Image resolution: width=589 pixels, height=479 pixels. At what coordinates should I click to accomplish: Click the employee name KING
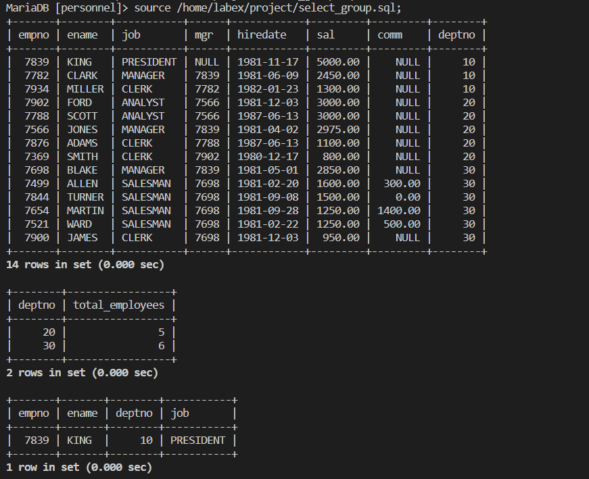pos(79,61)
